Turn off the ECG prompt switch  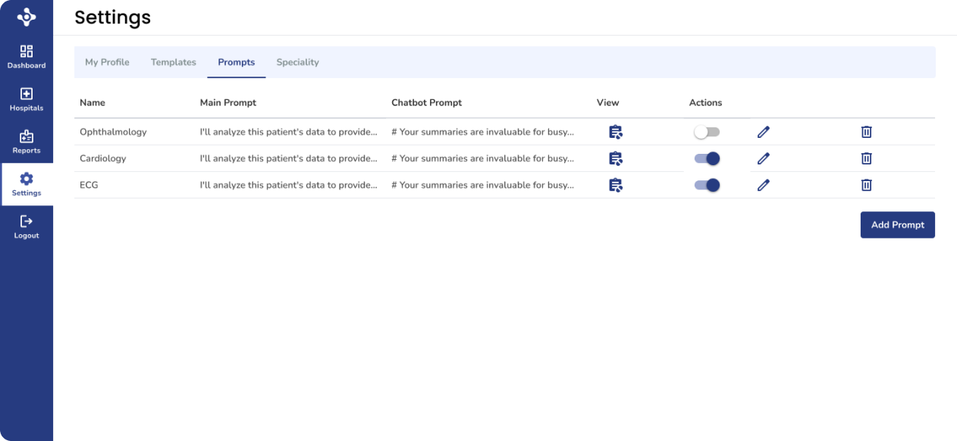click(x=707, y=185)
